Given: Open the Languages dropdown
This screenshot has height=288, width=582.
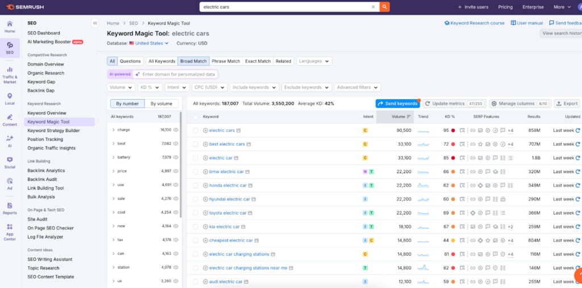Looking at the screenshot, I should [x=314, y=61].
